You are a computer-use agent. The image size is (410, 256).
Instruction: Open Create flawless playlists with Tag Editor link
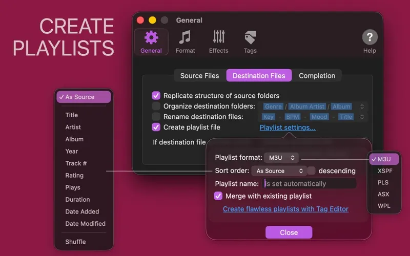pos(285,209)
